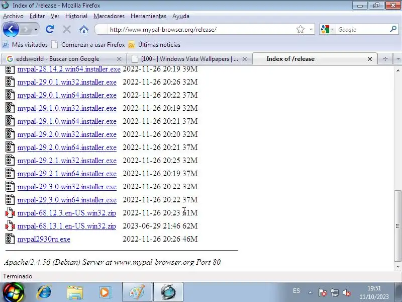Download mypal-68.13.1.en-US.win32.zip link

[x=67, y=226]
